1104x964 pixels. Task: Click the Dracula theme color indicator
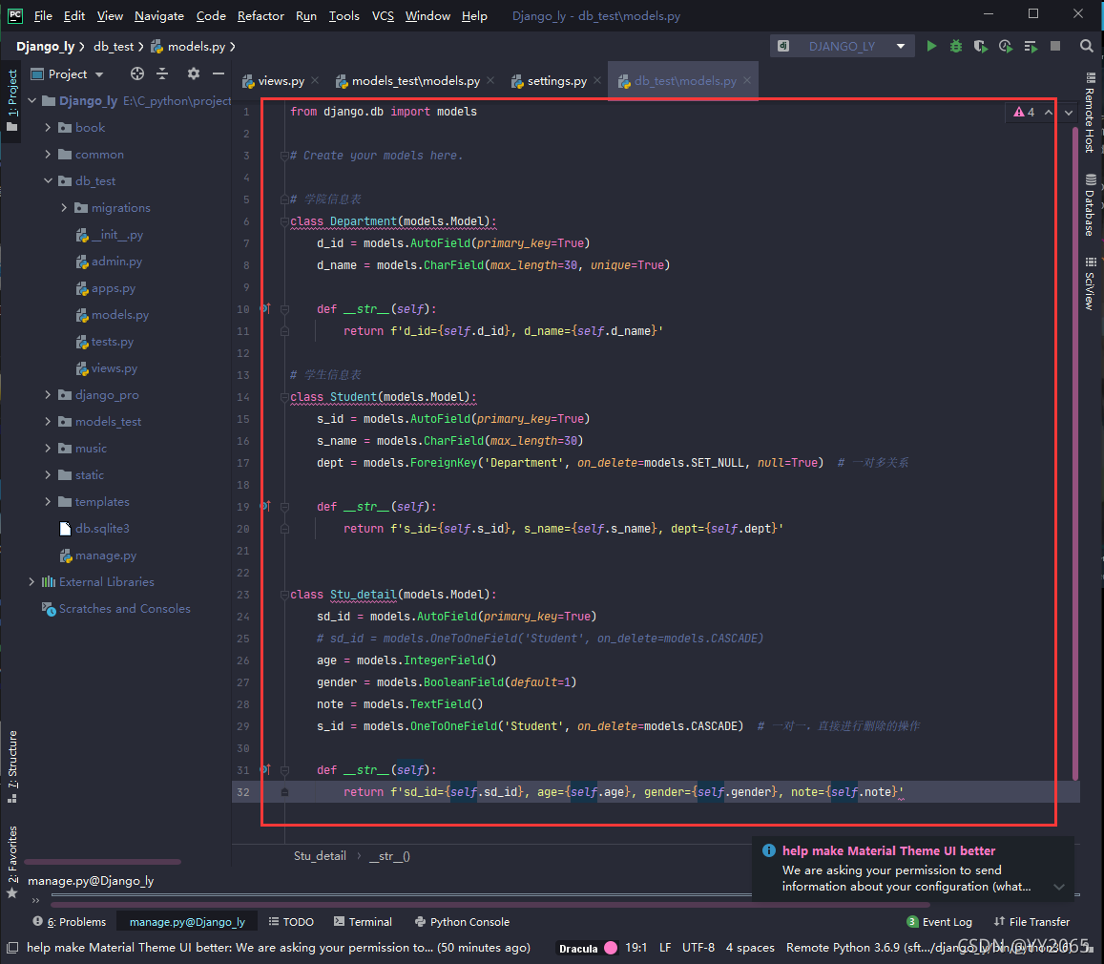pos(611,948)
